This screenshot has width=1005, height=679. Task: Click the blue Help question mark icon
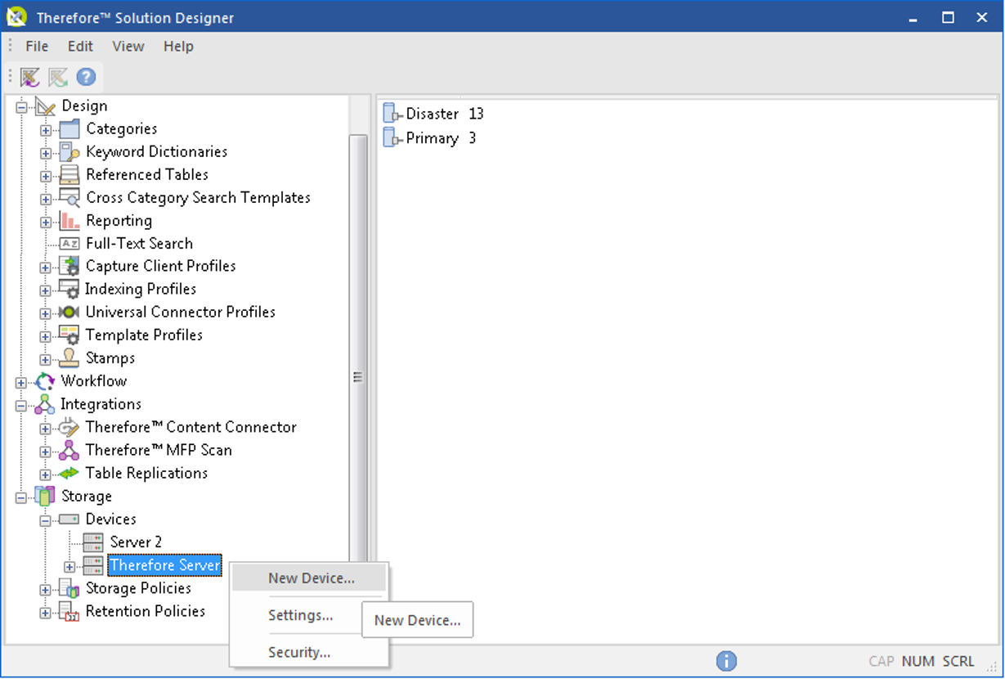[x=84, y=76]
